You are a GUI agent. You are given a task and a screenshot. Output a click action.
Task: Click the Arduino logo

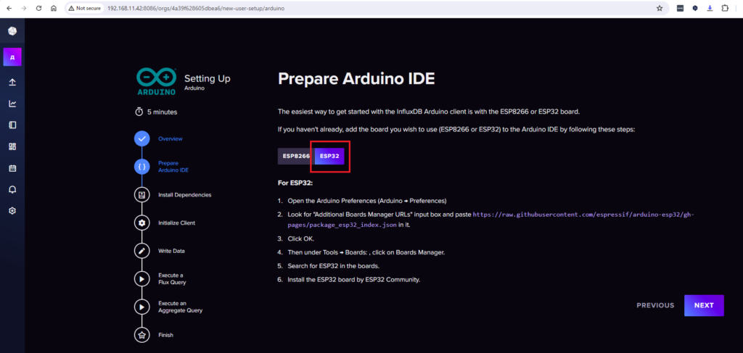click(157, 81)
